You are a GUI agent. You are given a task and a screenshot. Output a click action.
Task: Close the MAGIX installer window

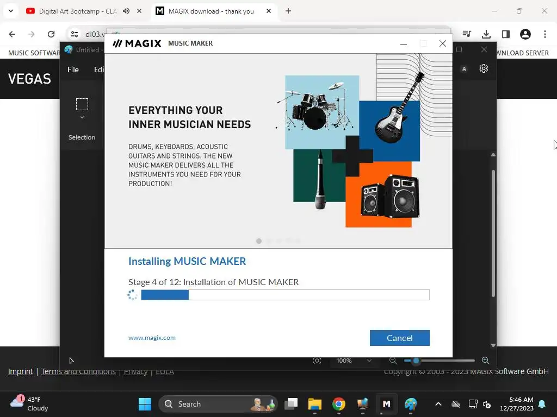coord(443,43)
